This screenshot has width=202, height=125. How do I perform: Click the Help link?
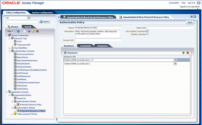tap(183, 3)
